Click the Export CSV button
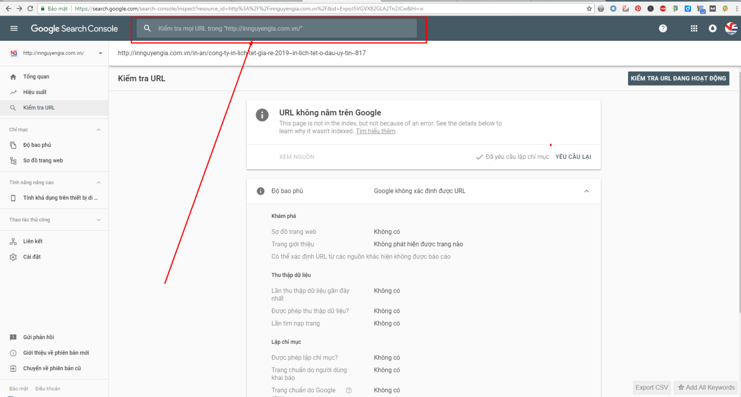Screen dimensions: 741x397 652,387
